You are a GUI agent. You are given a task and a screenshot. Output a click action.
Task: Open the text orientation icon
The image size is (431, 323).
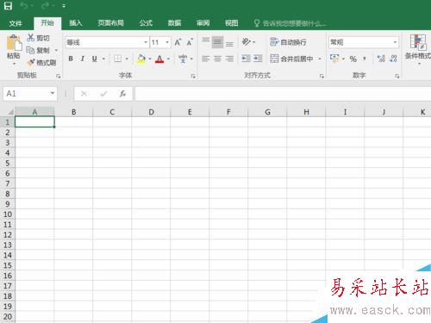point(247,42)
